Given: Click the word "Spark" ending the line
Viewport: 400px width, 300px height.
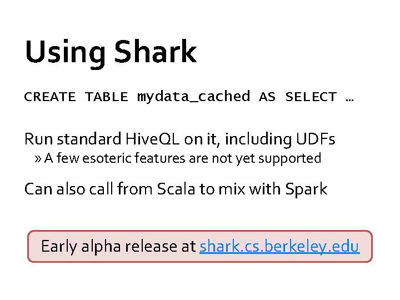Looking at the screenshot, I should coord(306,189).
